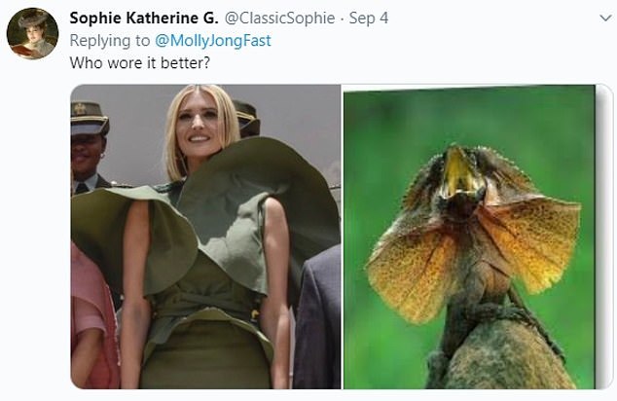Click the Sophie Katherine G. display name
The image size is (617, 401).
pos(144,18)
